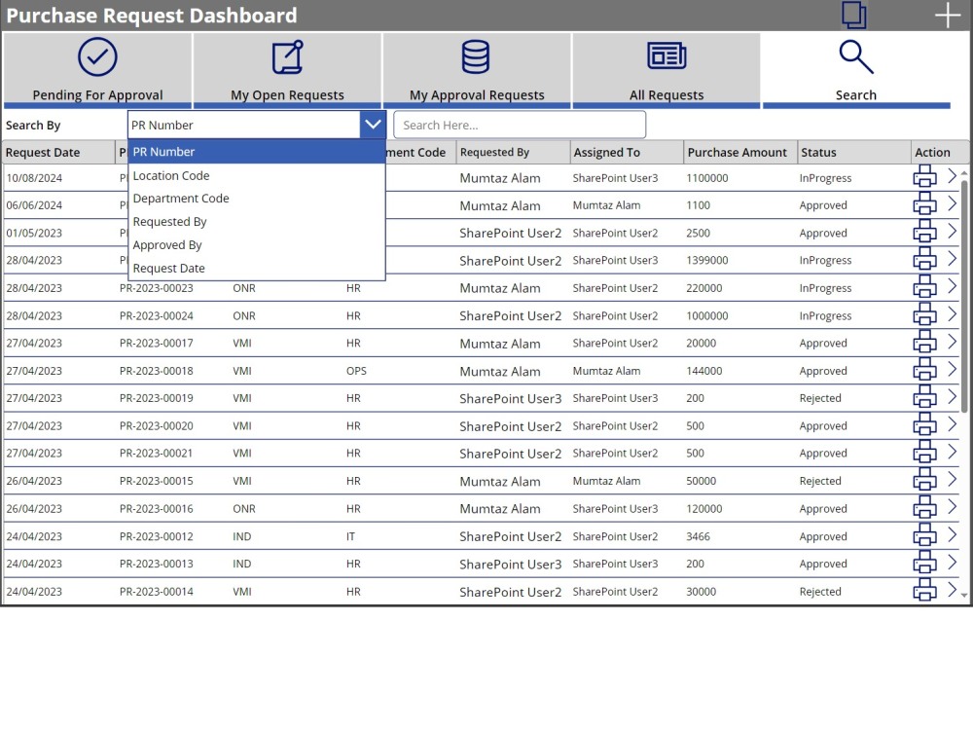
Task: Click the Purchase Amount column header
Action: (x=740, y=152)
